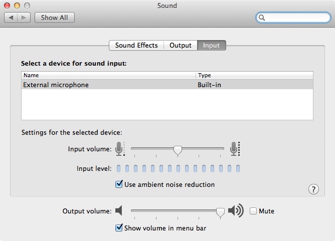
Task: Click the high input volume microphone icon
Action: tap(235, 149)
